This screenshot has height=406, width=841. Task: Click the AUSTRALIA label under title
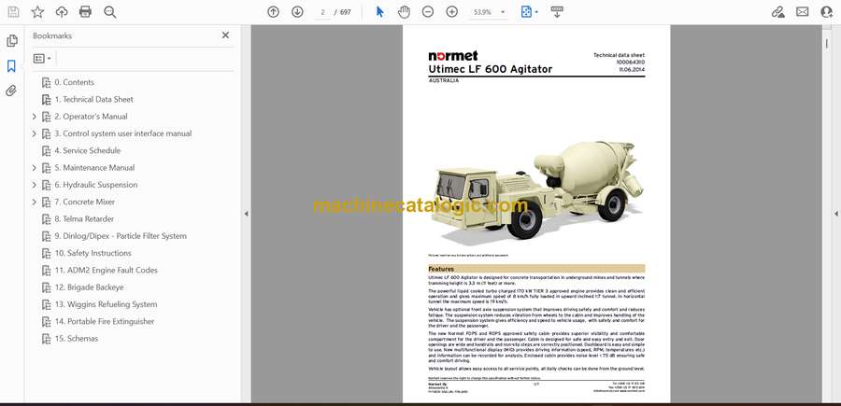pyautogui.click(x=444, y=80)
